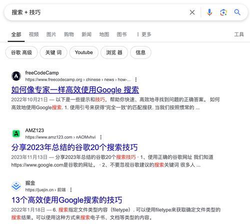The image size is (250, 224).
Task: Apply the 谷歌 高级 filter chip
Action: 21,52
